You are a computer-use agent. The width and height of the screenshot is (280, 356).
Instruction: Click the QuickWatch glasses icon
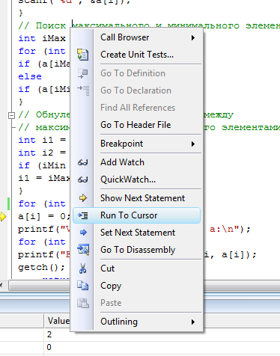pos(82,179)
